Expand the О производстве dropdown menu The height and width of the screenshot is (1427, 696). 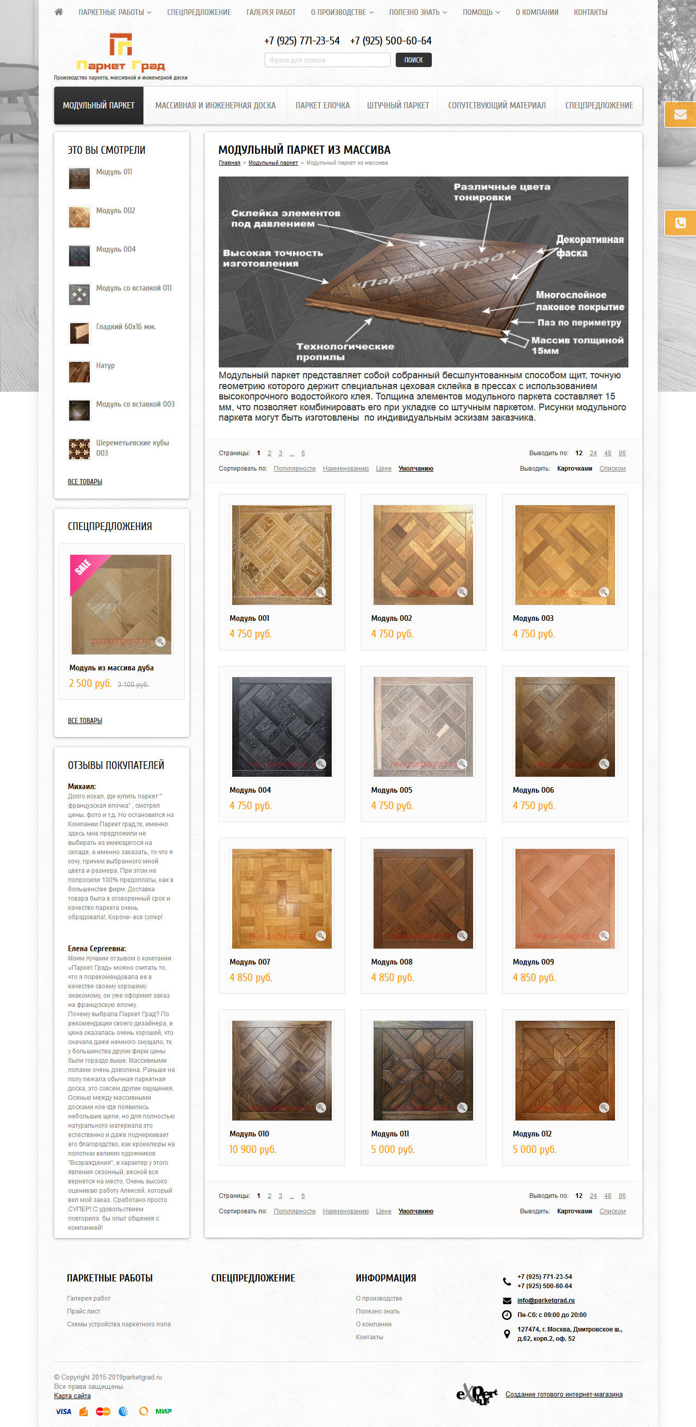click(x=342, y=12)
